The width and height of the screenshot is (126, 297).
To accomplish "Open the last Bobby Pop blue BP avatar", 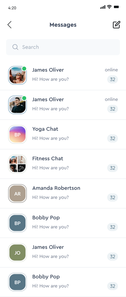I will [17, 282].
